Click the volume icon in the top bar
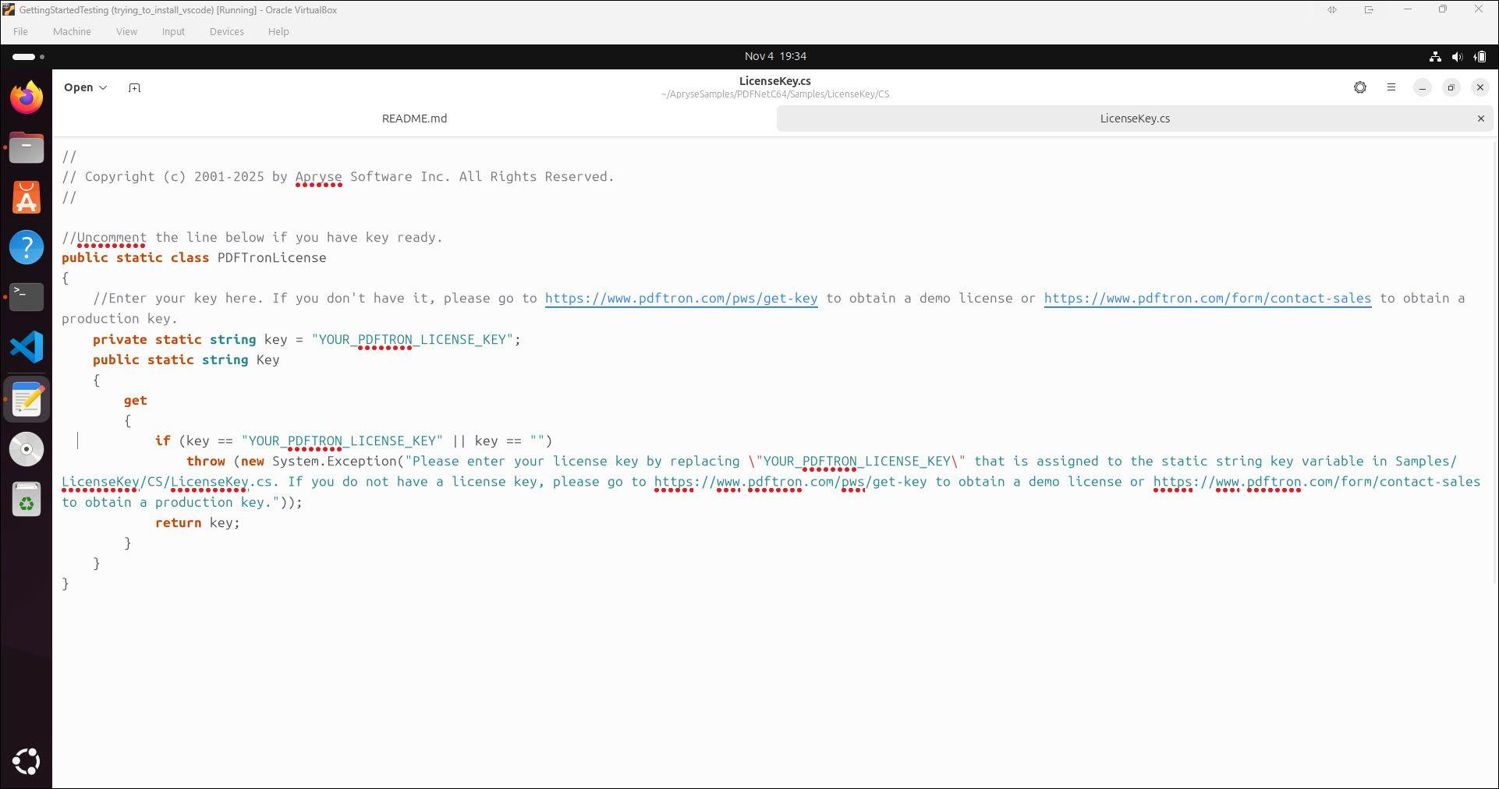This screenshot has width=1499, height=789. [x=1457, y=56]
